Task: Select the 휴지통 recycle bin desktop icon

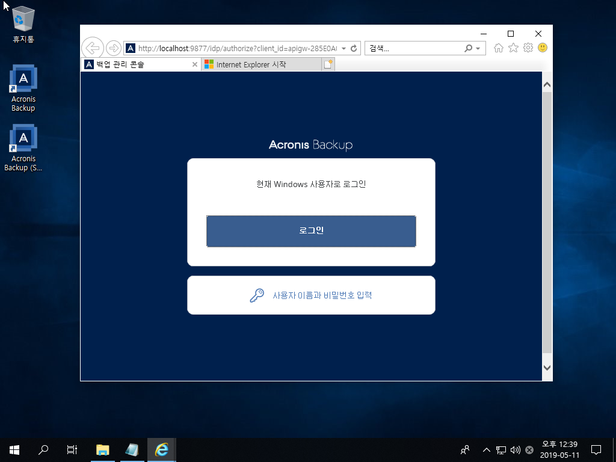Action: (23, 24)
